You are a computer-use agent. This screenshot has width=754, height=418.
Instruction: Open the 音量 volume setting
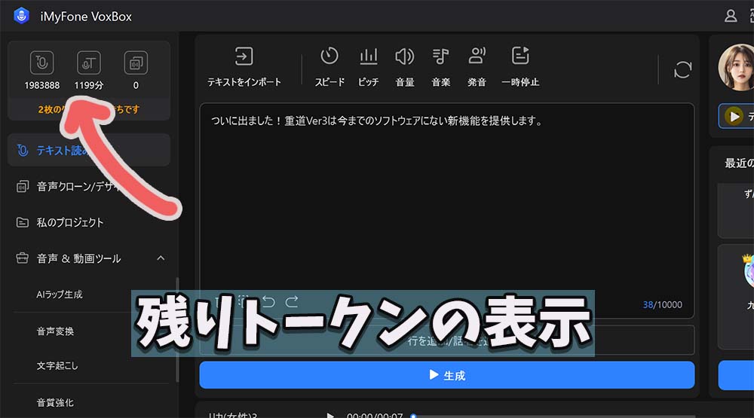click(x=404, y=67)
